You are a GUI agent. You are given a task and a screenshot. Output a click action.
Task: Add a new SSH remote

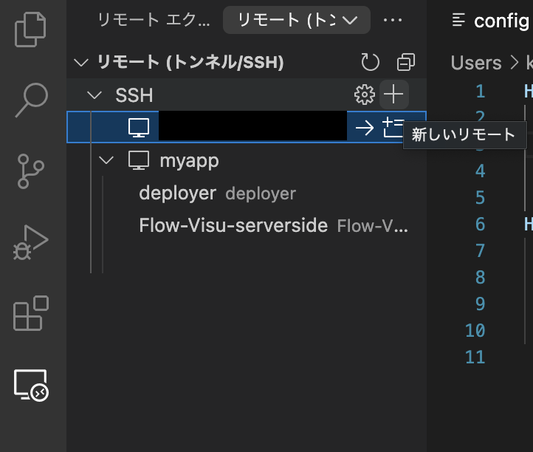tap(394, 95)
